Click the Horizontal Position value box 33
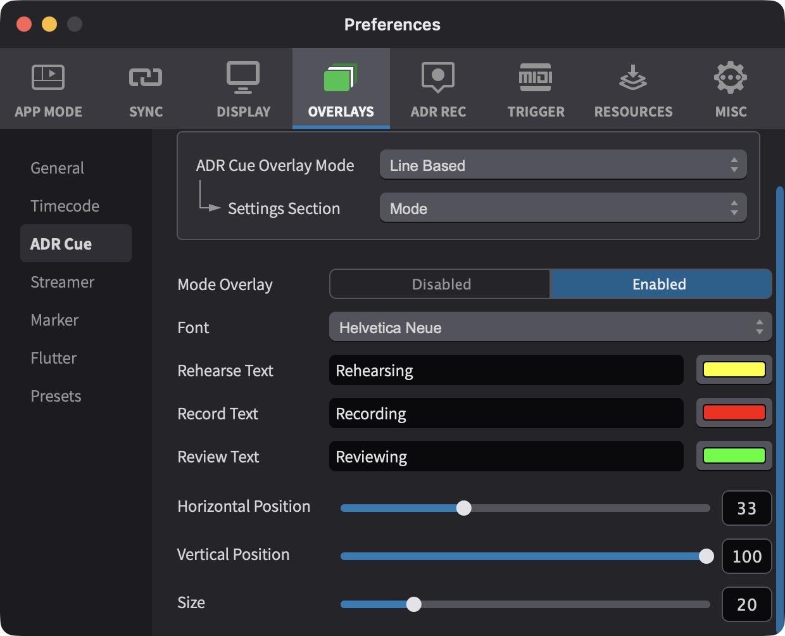 pyautogui.click(x=747, y=508)
